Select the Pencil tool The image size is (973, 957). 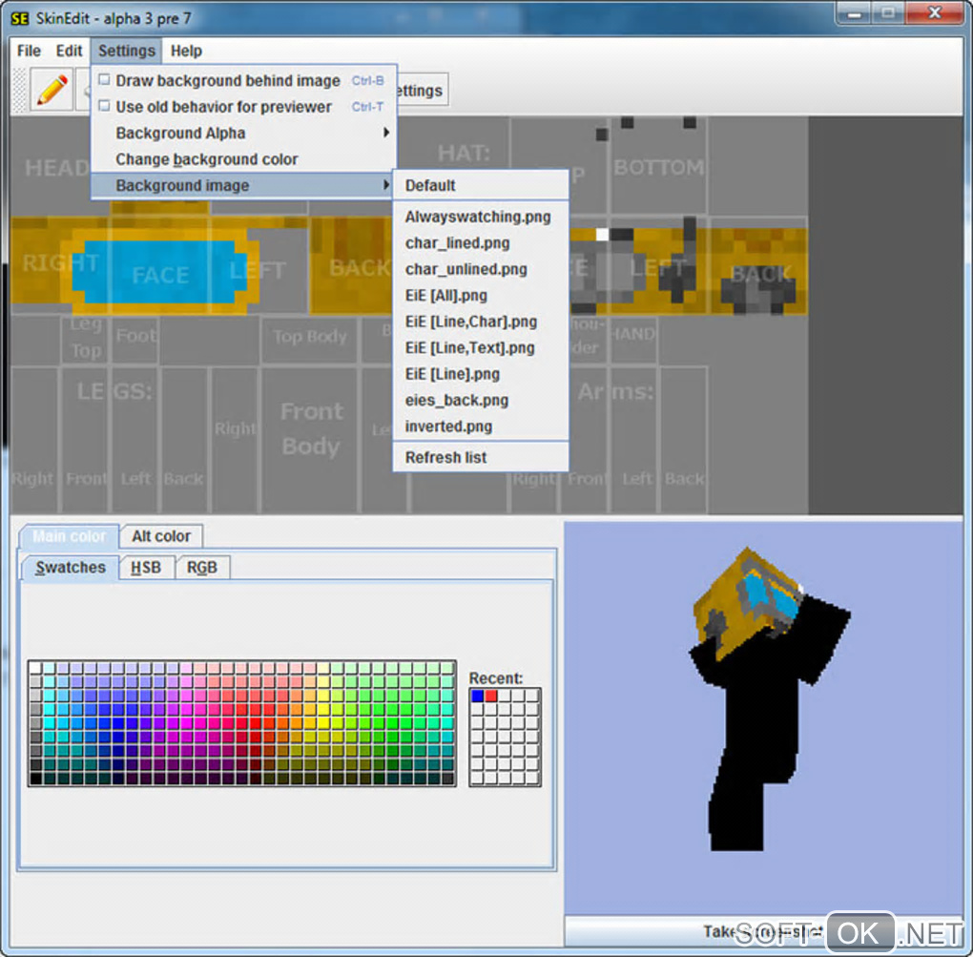(x=52, y=90)
